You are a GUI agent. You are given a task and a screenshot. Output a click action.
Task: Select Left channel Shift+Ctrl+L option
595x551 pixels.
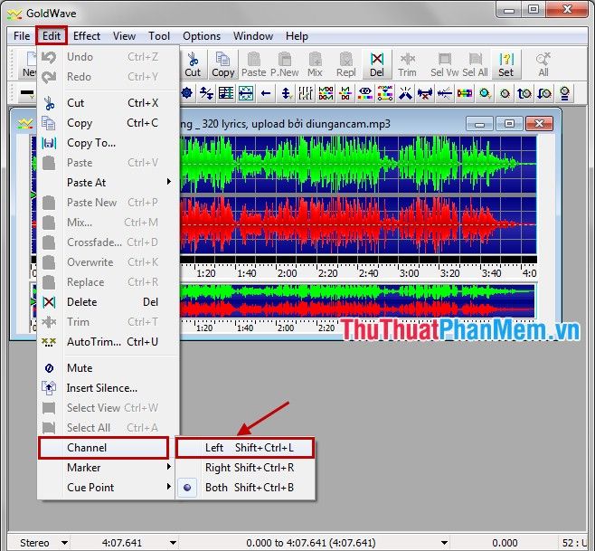tap(245, 448)
